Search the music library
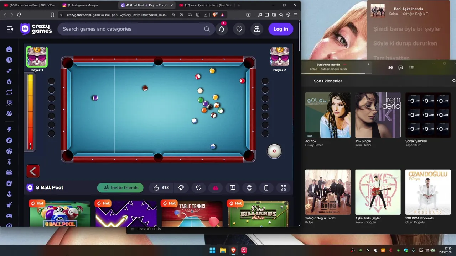The height and width of the screenshot is (256, 456). coord(454,81)
